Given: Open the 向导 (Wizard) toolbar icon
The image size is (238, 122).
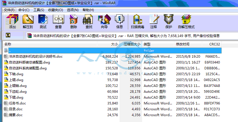Looking at the screenshot, I should (x=104, y=19).
